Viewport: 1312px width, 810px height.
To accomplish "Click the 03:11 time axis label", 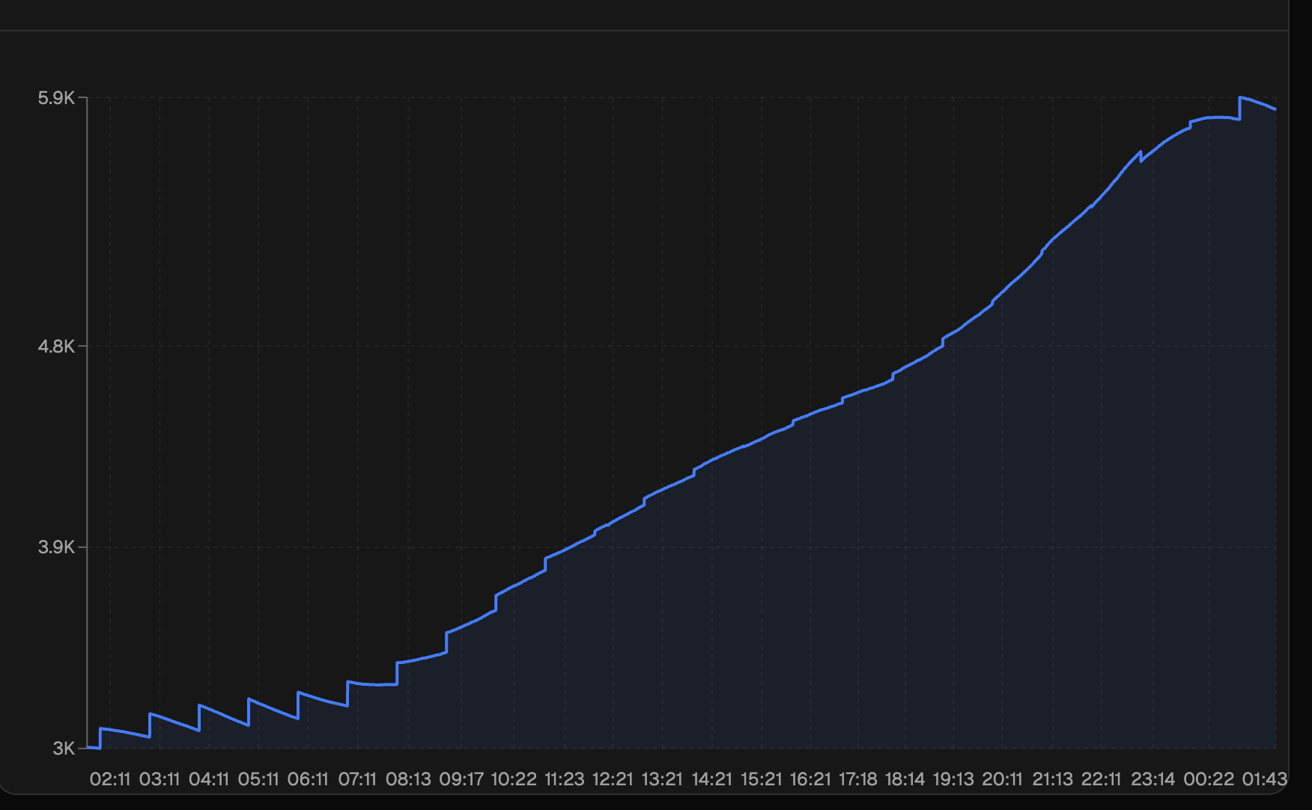I will point(160,779).
